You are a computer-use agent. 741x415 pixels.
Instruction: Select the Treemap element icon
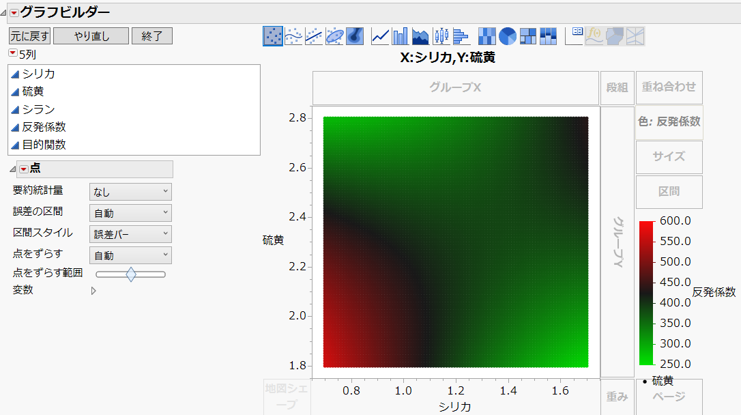point(527,36)
